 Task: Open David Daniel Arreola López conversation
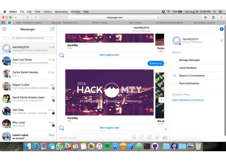click(28, 99)
